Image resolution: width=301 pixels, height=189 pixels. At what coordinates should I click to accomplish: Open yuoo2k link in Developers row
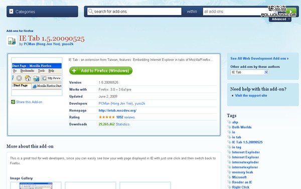tap(140, 104)
